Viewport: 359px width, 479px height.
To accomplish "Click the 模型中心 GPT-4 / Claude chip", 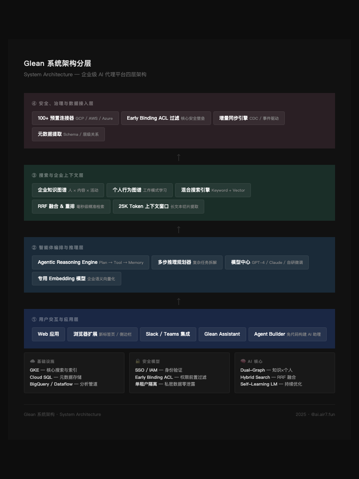I will pos(267,262).
